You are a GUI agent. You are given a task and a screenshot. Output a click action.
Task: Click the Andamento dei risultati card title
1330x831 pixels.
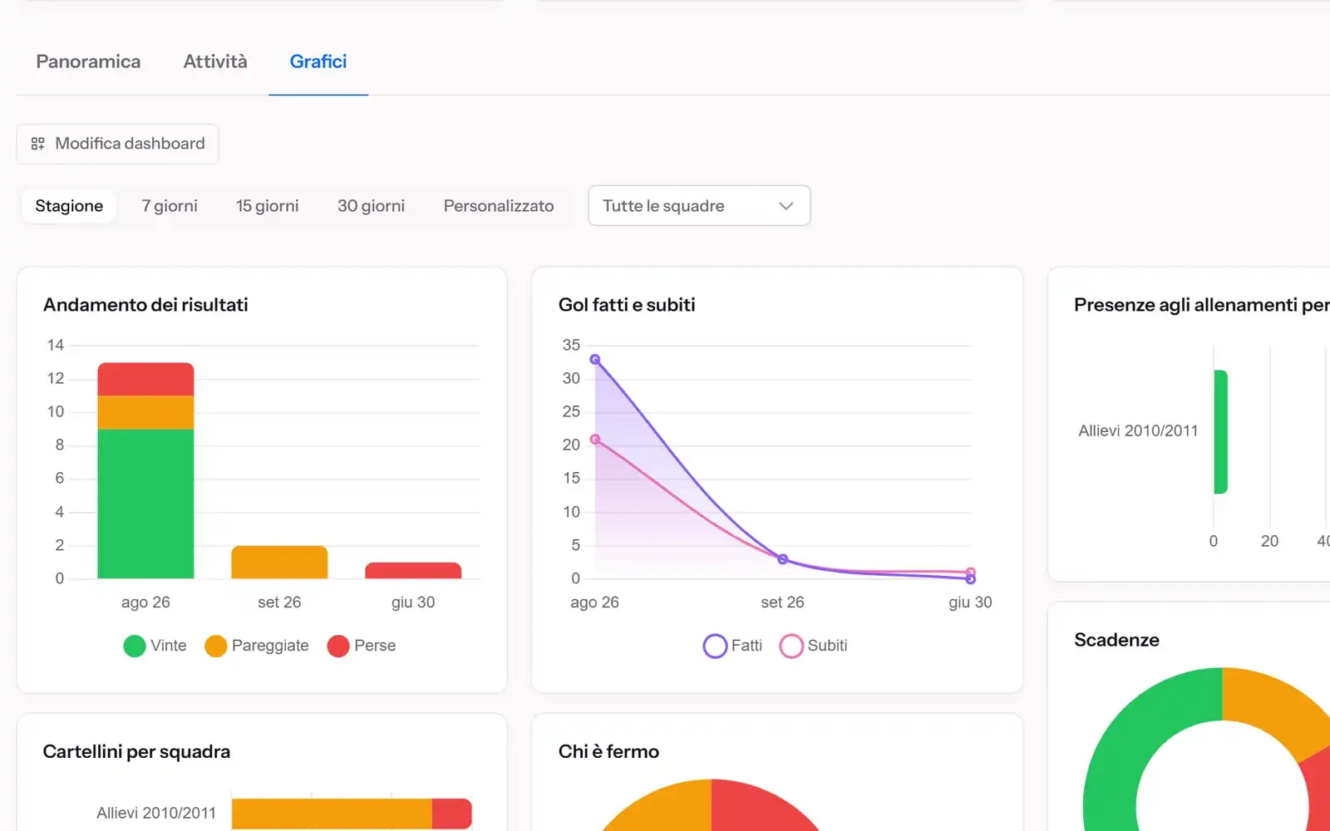point(145,305)
